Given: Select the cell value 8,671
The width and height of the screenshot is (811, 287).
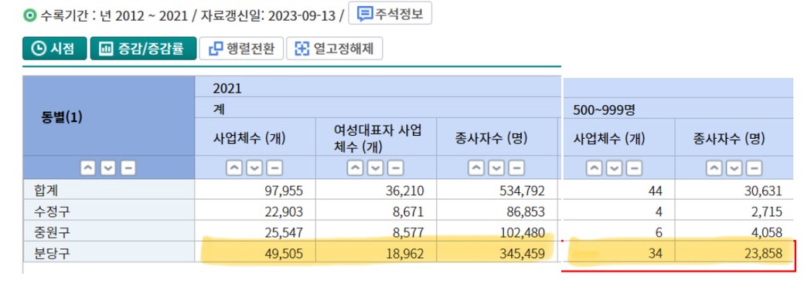Looking at the screenshot, I should pyautogui.click(x=408, y=211).
